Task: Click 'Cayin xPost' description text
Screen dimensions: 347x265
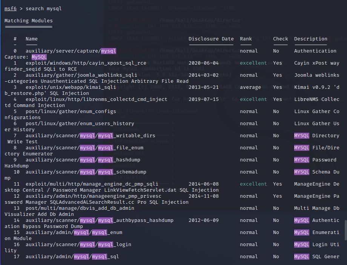Action: tap(310, 63)
